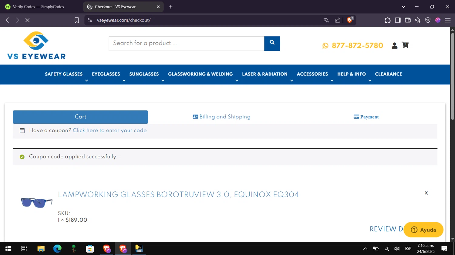Open the Accessories menu
Viewport: 455px width, 255px height.
pyautogui.click(x=312, y=74)
